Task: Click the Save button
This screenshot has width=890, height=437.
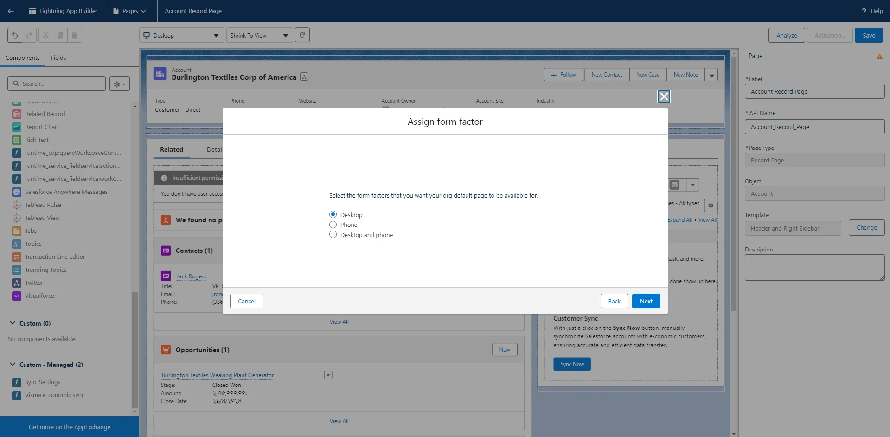Action: point(869,35)
